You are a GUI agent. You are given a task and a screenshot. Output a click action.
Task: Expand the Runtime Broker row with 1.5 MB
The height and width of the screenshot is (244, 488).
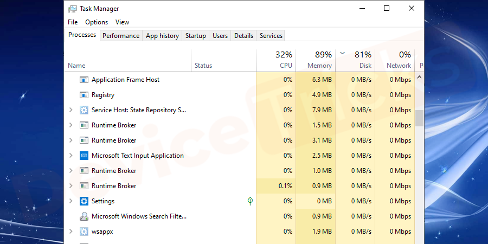[x=70, y=125]
